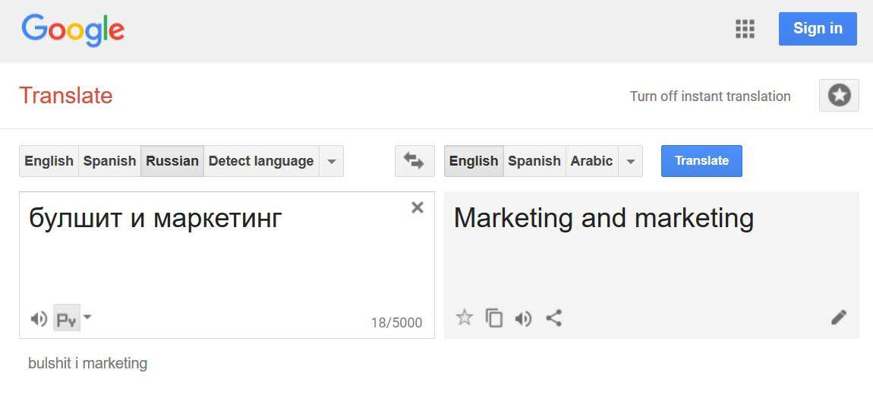Select Spanish as target language
This screenshot has width=873, height=414.
534,161
